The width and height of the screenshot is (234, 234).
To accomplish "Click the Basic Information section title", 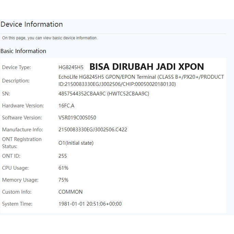I will click(23, 51).
